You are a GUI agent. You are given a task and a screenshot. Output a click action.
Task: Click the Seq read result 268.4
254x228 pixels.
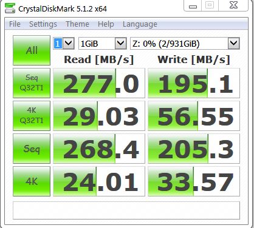pos(99,149)
